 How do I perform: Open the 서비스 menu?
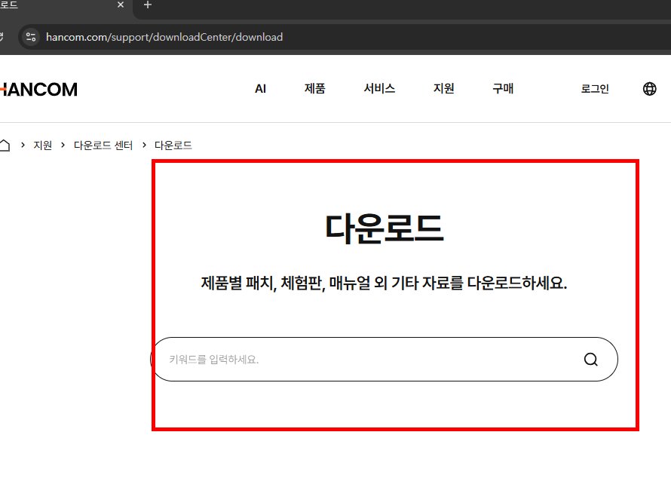tap(379, 88)
